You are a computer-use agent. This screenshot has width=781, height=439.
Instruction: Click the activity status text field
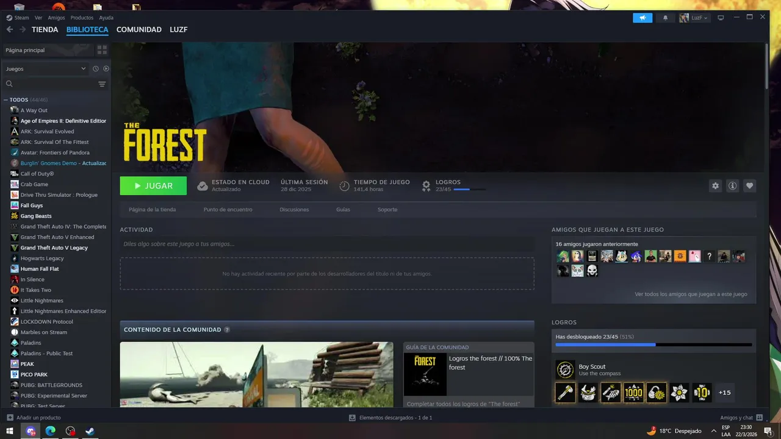[327, 244]
